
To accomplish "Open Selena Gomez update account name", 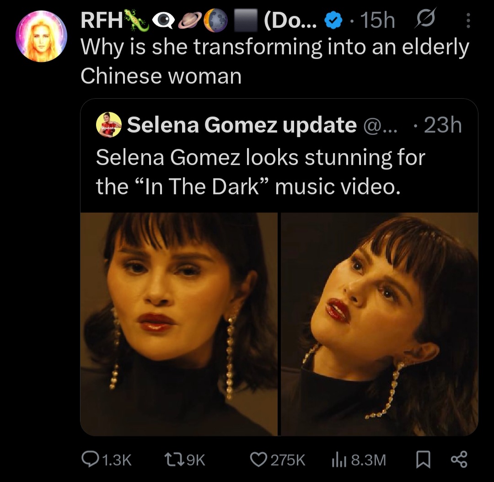I will tap(242, 125).
